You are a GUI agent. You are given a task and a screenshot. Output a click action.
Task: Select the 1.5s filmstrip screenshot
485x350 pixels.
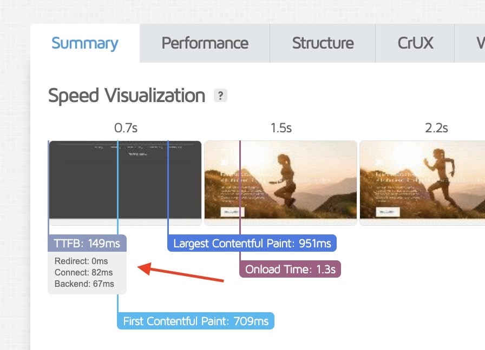pos(280,183)
